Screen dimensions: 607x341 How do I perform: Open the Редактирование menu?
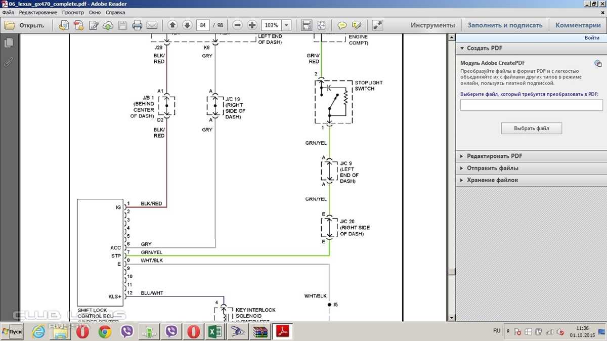[x=38, y=12]
